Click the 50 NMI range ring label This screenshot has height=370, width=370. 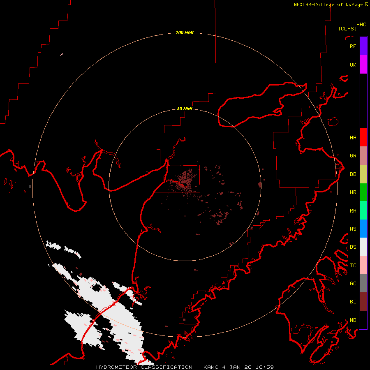[185, 109]
